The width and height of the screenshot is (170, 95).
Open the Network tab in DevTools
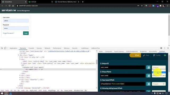click(x=47, y=48)
